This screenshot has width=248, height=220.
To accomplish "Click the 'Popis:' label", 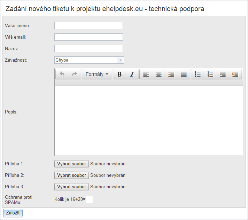I will pyautogui.click(x=11, y=112).
